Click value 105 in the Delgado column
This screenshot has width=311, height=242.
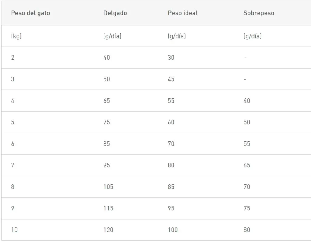108,187
